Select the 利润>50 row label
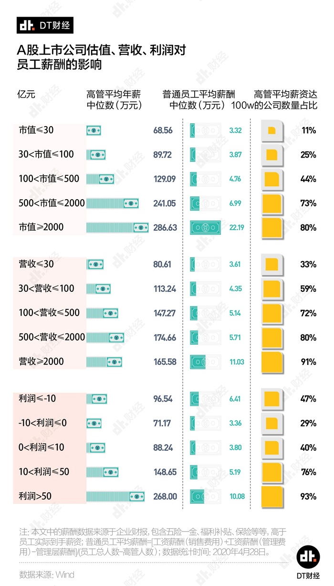The height and width of the screenshot is (586, 334). point(35,497)
